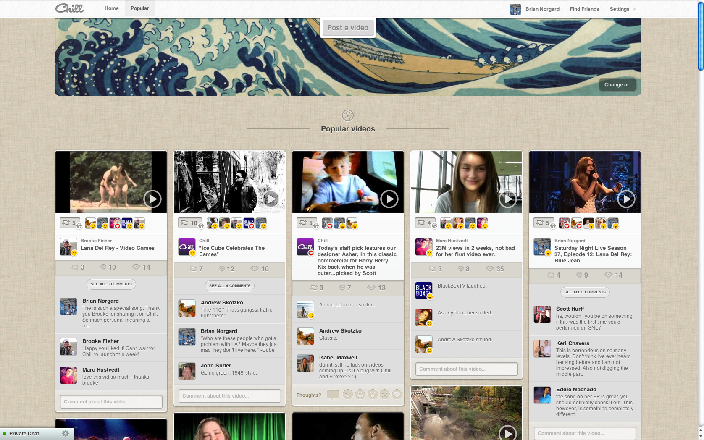Click the comment field under Video Games card

(111, 402)
